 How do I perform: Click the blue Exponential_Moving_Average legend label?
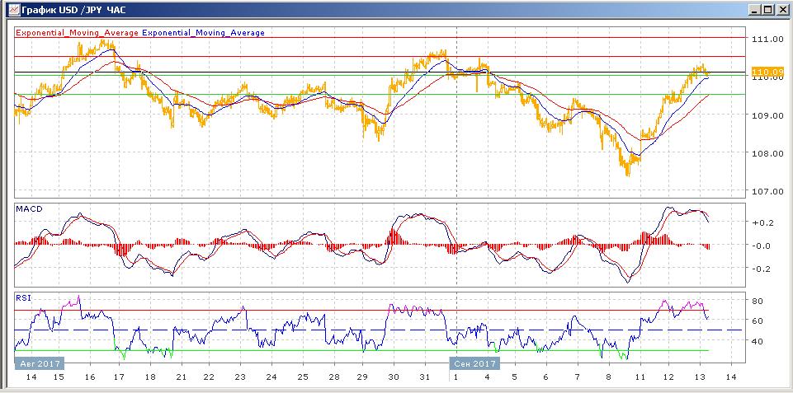click(x=203, y=33)
